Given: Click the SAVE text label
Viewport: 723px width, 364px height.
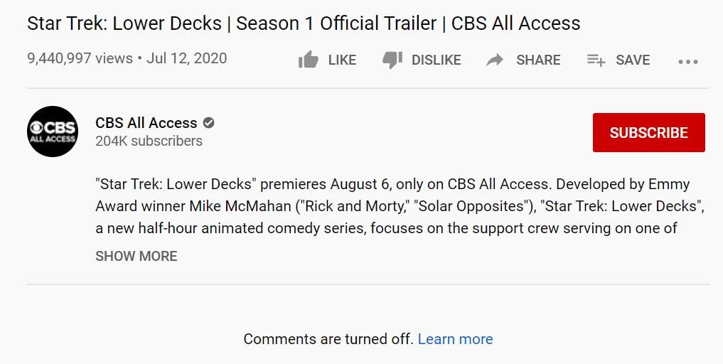Looking at the screenshot, I should coord(633,60).
